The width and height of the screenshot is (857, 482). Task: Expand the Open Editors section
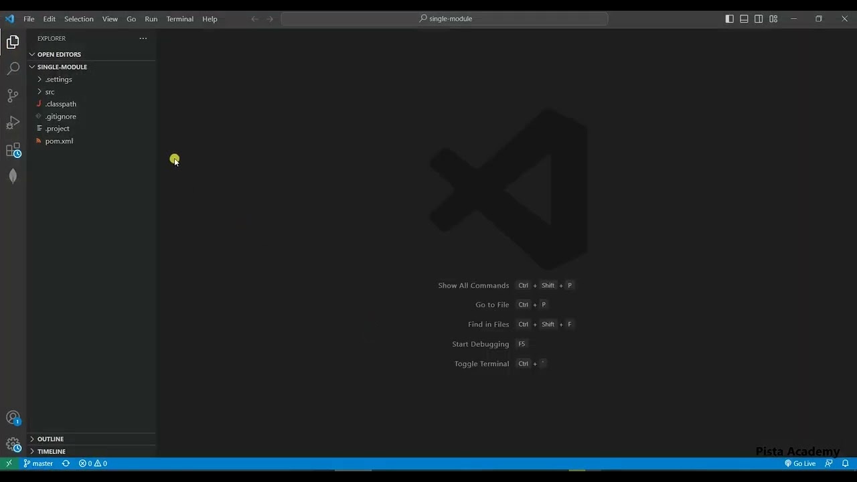[x=91, y=54]
